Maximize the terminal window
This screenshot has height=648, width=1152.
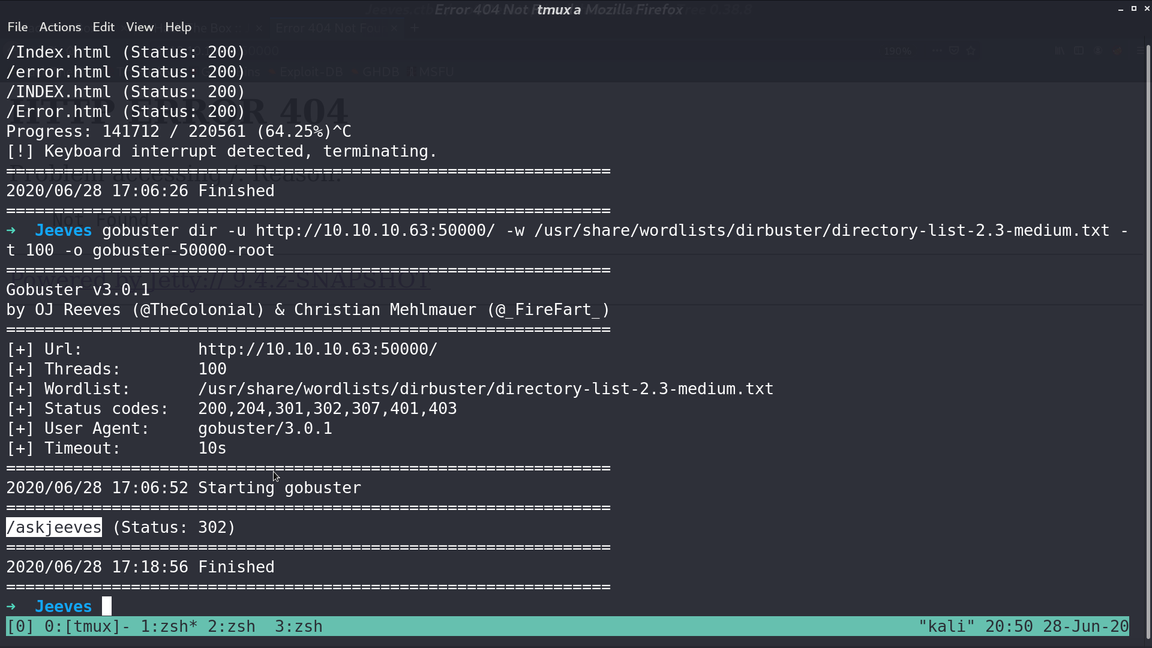(x=1133, y=9)
